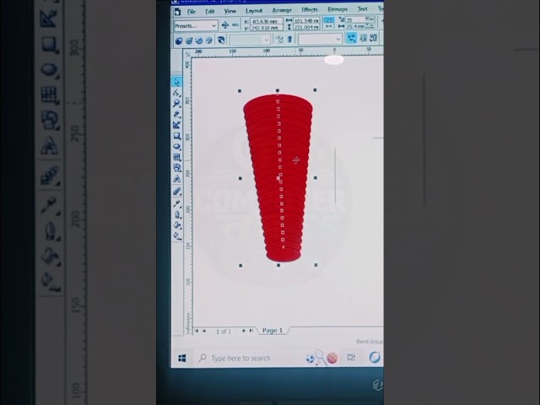Click the minus delete-preset icon
Screen dimensions: 540x405
click(235, 25)
